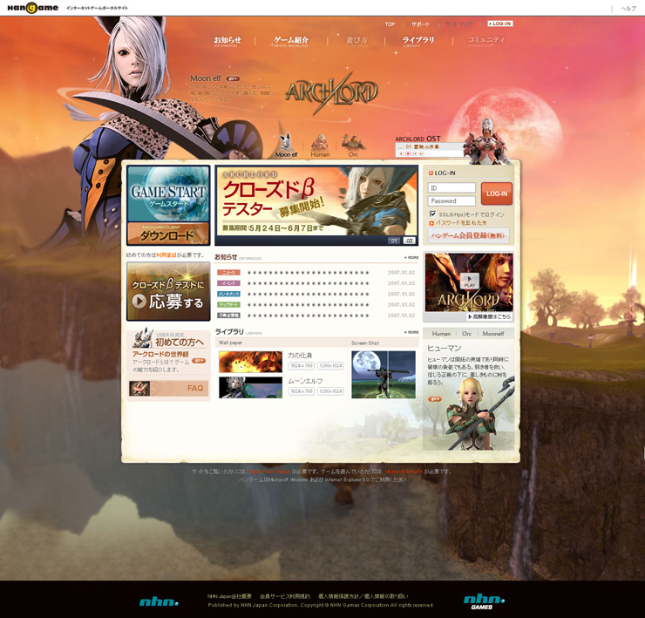Switch banner to slide 01
645x618 pixels.
tap(394, 241)
